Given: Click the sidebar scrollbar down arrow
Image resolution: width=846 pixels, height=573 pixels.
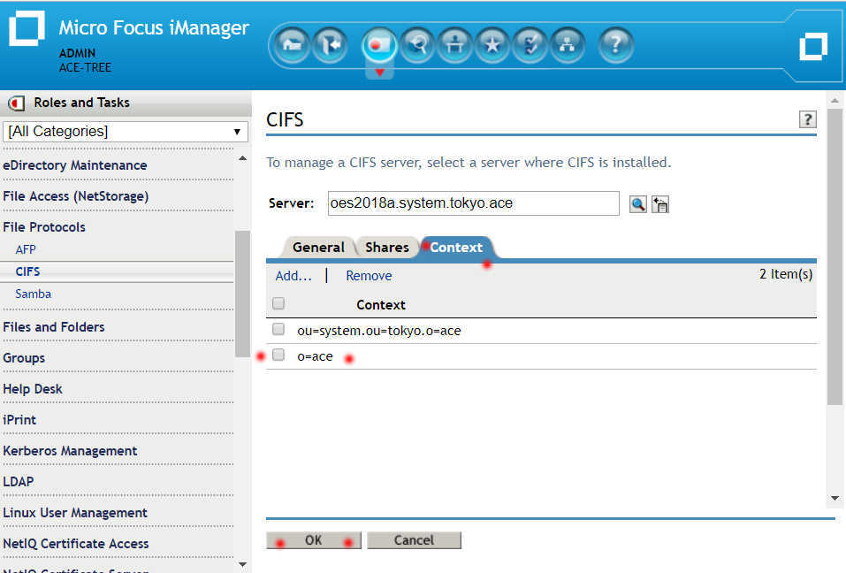Looking at the screenshot, I should point(243,565).
